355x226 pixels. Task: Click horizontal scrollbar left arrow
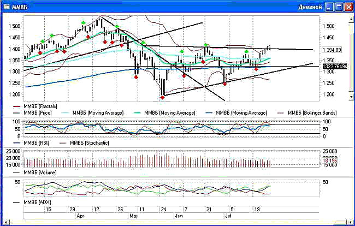click(5, 222)
